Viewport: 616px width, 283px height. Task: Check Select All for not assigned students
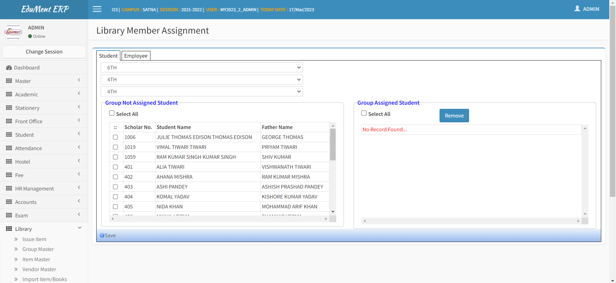tap(112, 113)
